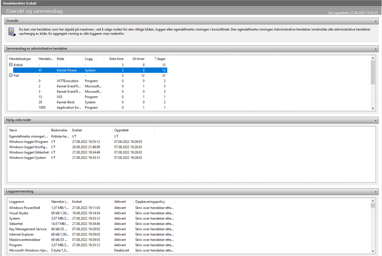
Task: Click the 24 timer column header
Action: coord(138,59)
